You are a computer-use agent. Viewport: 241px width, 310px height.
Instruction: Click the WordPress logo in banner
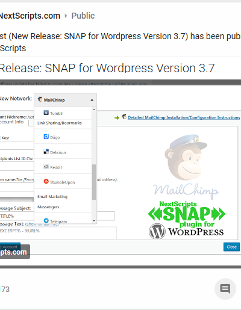(157, 231)
